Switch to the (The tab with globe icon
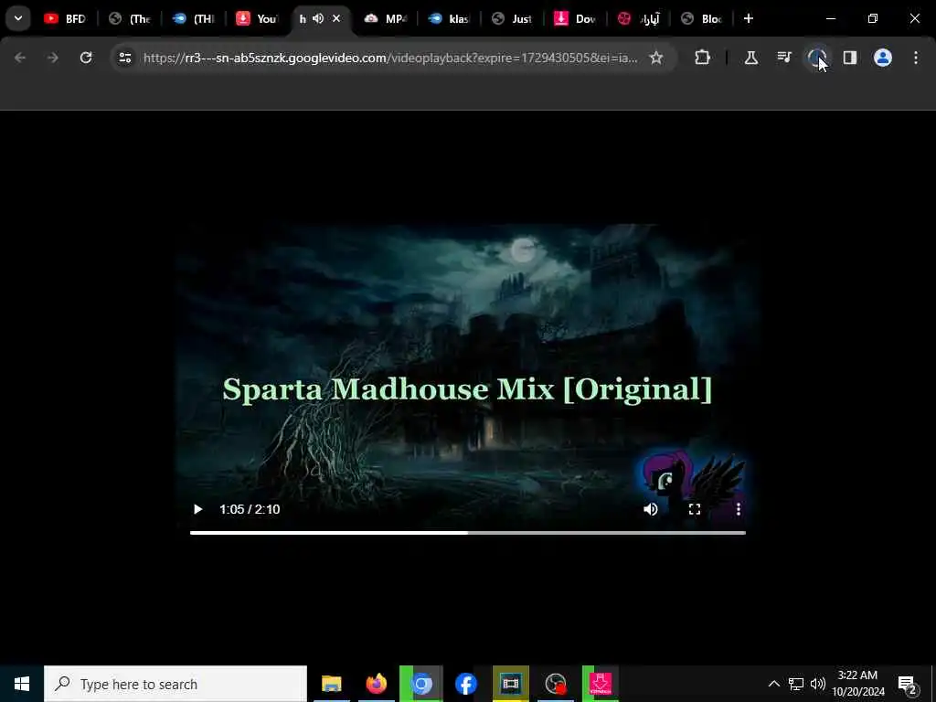Viewport: 936px width, 702px height. (130, 18)
